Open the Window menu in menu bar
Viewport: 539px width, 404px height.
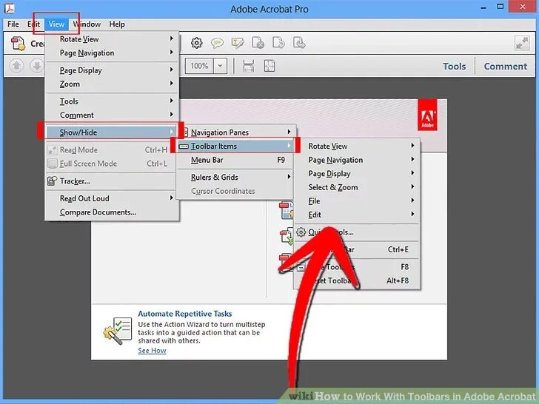tap(87, 24)
